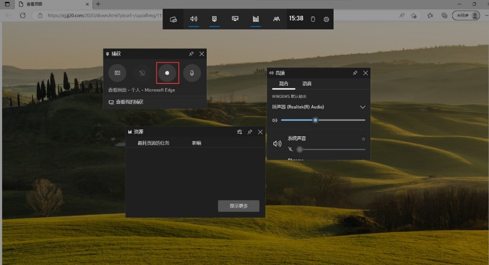Viewport: 489px width, 265px height.
Task: Click the Edge read aloud icon
Action: pos(402,15)
